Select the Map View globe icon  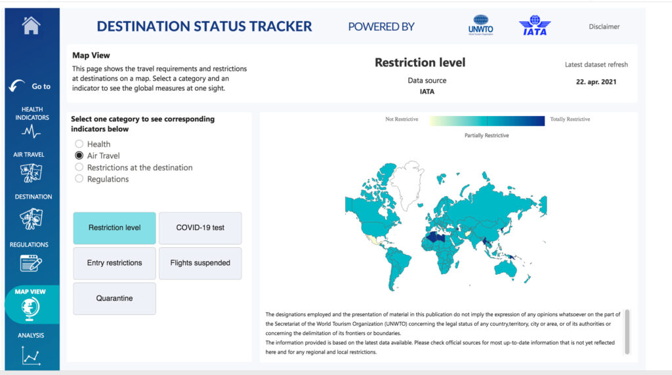tap(30, 309)
